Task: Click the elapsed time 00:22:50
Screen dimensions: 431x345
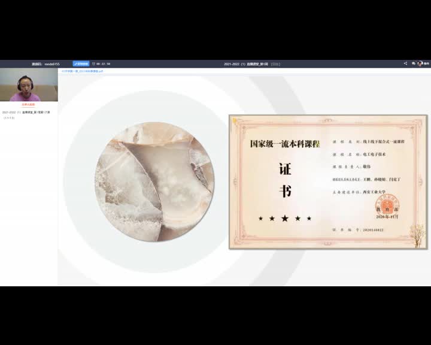Action: (x=104, y=64)
